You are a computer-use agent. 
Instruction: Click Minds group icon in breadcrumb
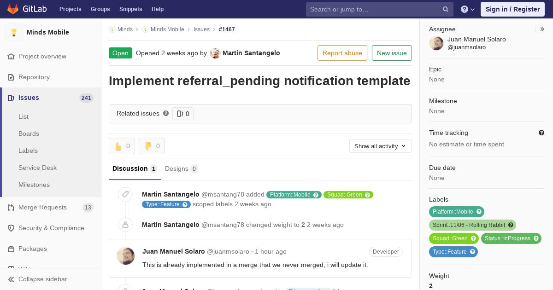112,29
